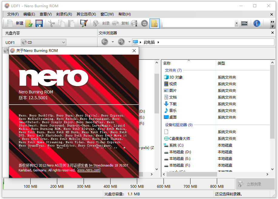The height and width of the screenshot is (199, 278).
Task: Select the Cut scissors icon
Action: [x=51, y=24]
